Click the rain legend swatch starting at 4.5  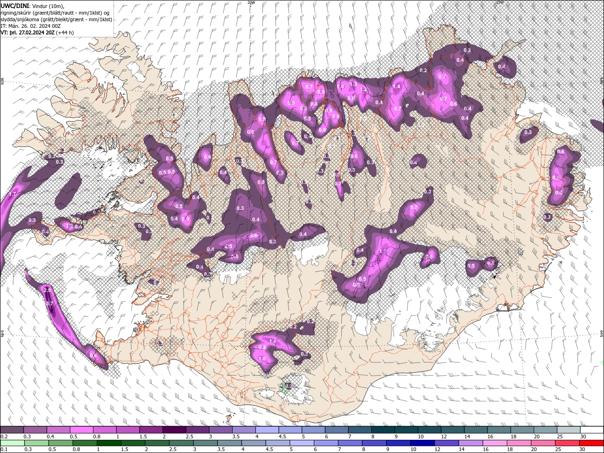279,443
